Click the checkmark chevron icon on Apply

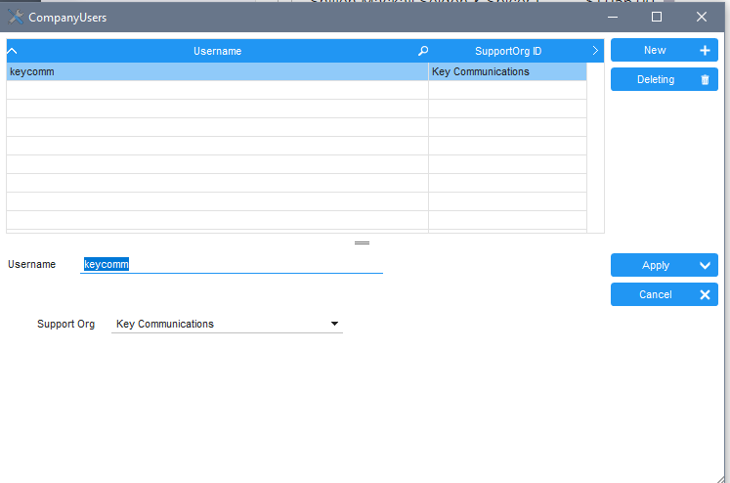[705, 266]
